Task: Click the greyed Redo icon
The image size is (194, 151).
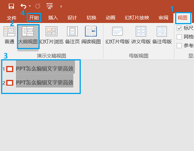Action: [37, 6]
